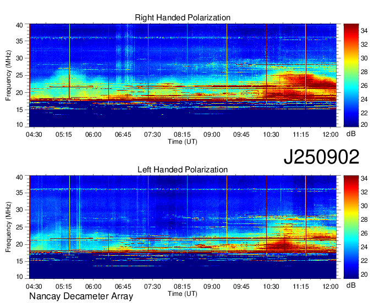Screen dimensions: 374x303
Task: Click the 15 MHz label on the bottom plot
Action: 19,261
